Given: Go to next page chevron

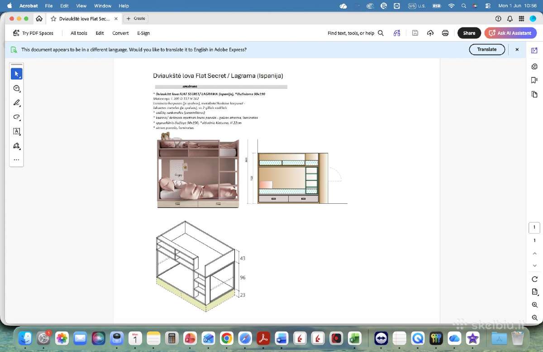Looking at the screenshot, I should [x=534, y=266].
